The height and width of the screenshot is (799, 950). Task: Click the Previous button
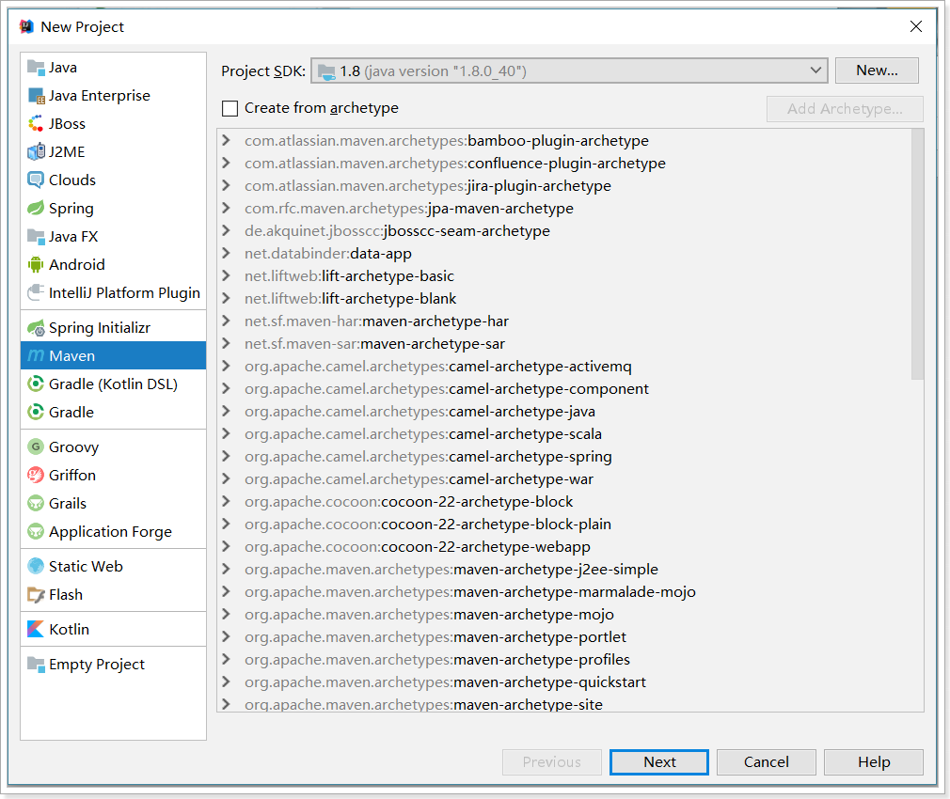(552, 762)
